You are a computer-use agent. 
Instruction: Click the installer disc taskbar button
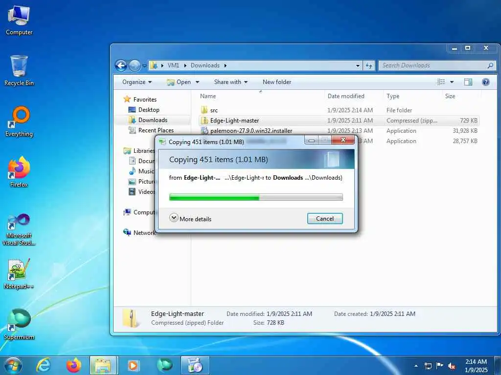(195, 365)
